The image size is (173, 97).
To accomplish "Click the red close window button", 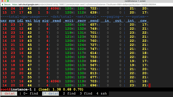I will 2,1.
